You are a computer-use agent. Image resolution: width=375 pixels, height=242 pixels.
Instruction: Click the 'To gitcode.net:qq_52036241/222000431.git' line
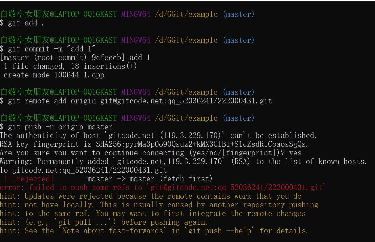[83, 170]
